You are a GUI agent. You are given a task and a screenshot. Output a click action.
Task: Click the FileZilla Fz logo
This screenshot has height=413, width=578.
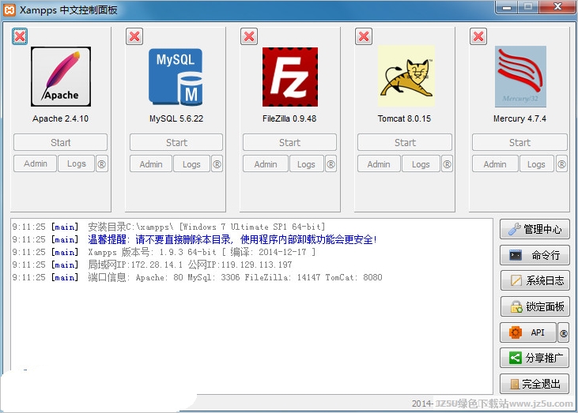tap(290, 77)
